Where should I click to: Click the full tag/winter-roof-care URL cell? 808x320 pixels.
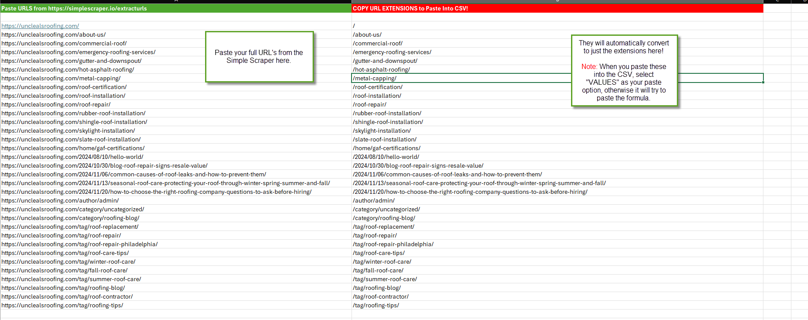pyautogui.click(x=69, y=262)
